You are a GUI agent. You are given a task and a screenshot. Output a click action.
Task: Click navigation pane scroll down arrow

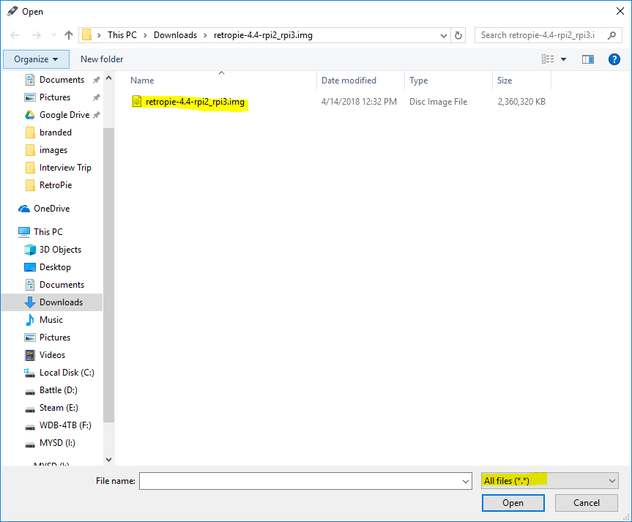coord(109,460)
